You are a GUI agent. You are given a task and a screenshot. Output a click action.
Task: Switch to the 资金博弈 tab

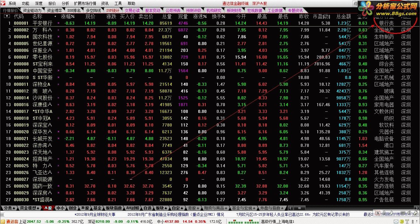coord(55,10)
